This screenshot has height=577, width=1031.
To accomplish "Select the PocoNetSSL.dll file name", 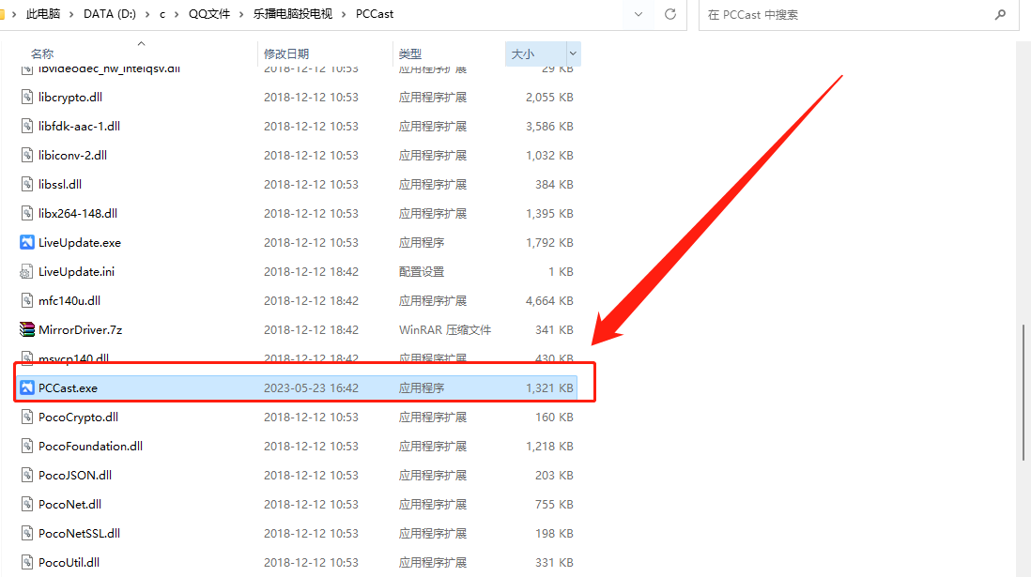I will 80,533.
